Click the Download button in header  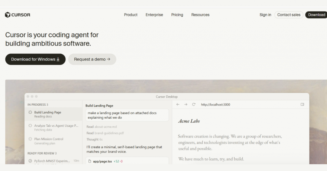316,15
